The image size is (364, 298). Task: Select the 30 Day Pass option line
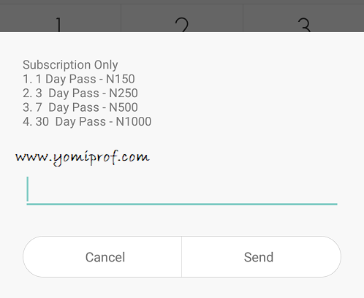(x=87, y=121)
